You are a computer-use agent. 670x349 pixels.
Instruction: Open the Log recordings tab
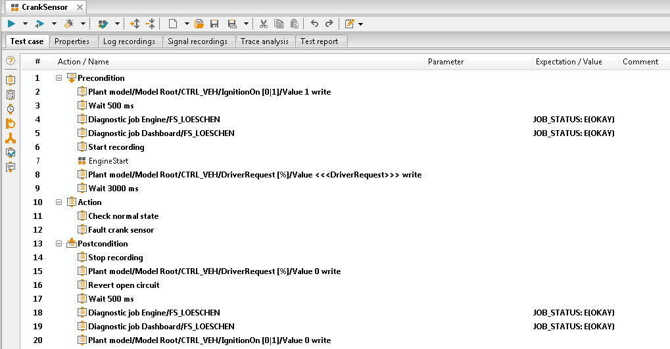[129, 41]
